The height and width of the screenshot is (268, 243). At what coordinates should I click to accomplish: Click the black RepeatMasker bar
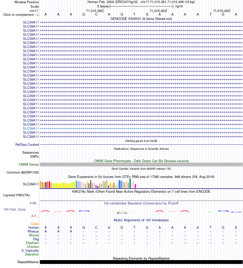tap(141, 262)
